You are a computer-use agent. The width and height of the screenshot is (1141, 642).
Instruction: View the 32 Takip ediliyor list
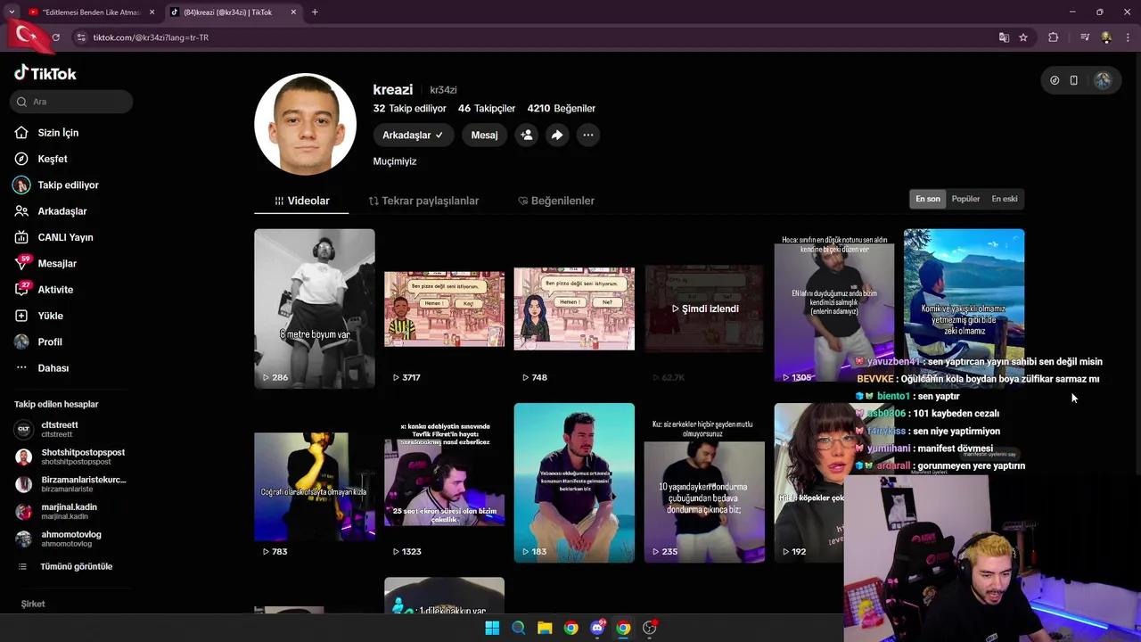(409, 108)
